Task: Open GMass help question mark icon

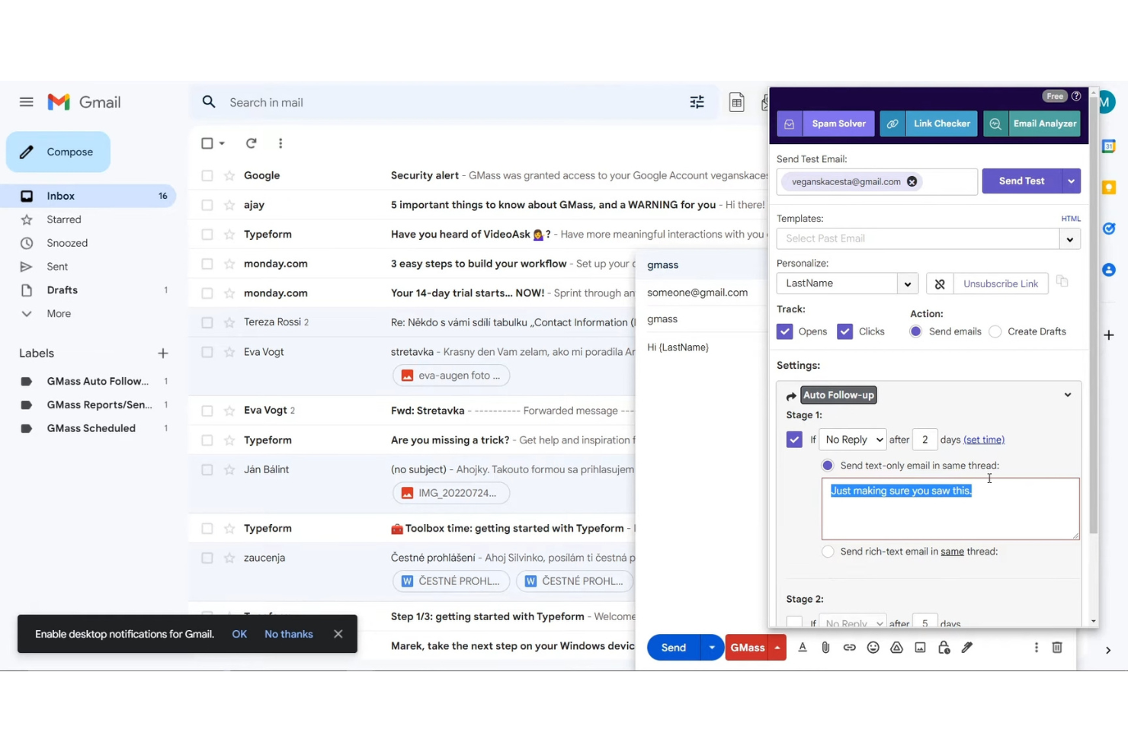Action: [1076, 96]
